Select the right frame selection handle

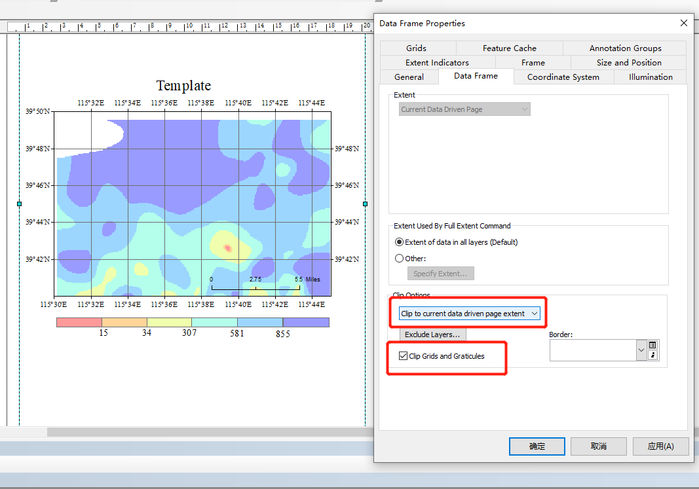coord(365,204)
